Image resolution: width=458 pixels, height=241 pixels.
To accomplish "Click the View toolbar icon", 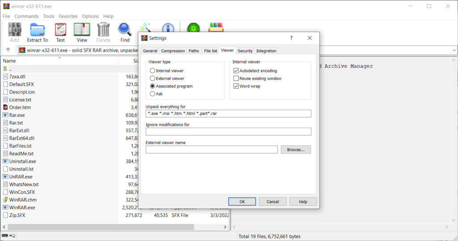I will tap(82, 30).
